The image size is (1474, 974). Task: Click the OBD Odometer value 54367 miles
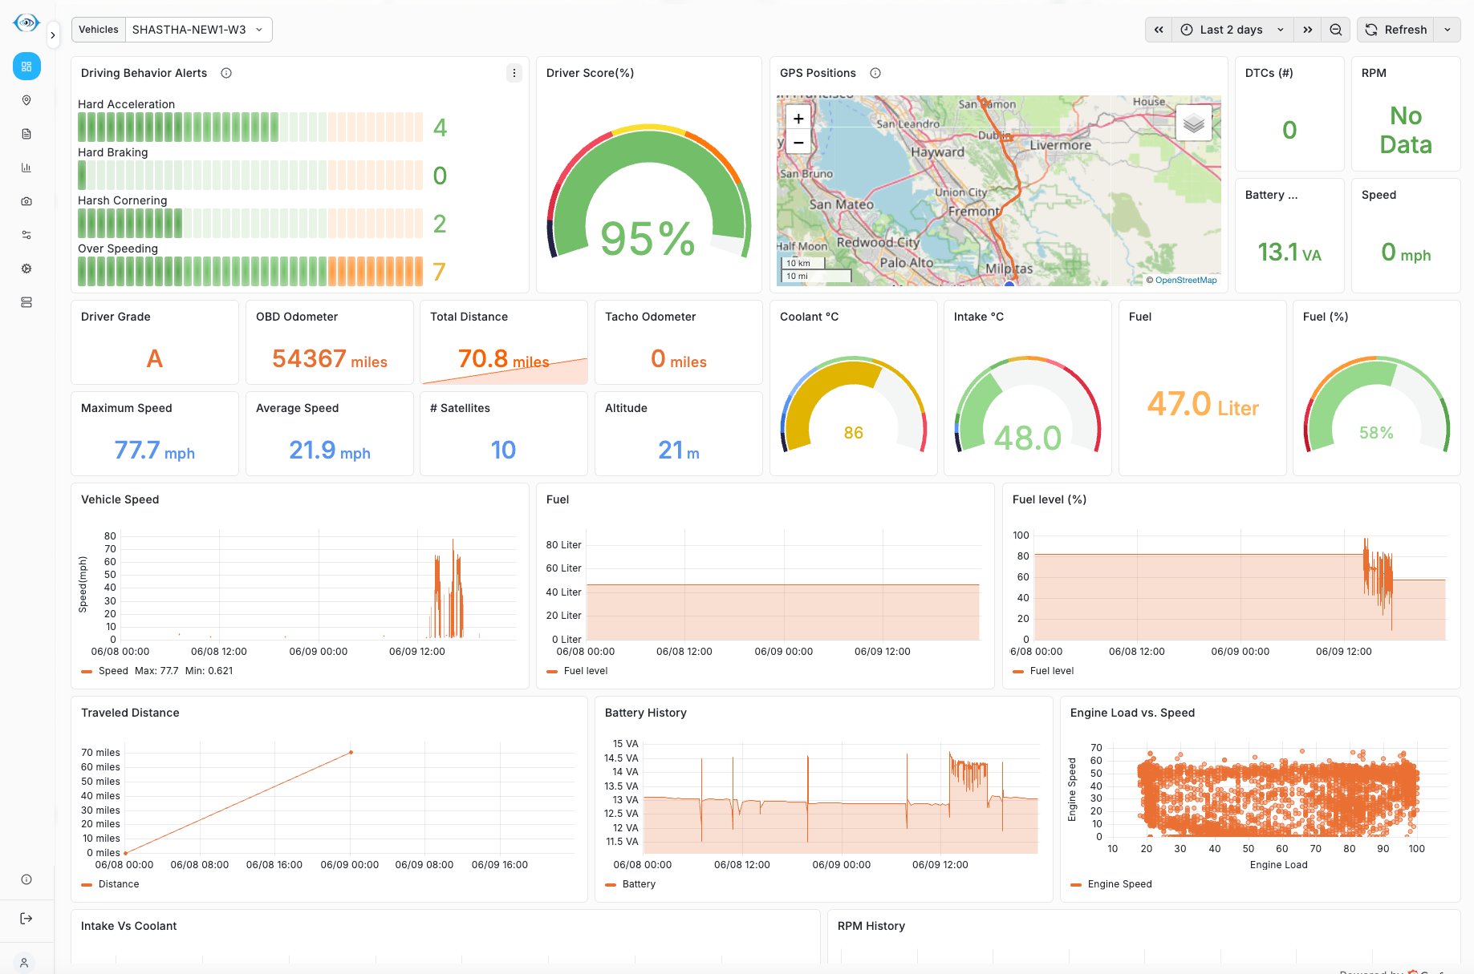click(x=330, y=358)
